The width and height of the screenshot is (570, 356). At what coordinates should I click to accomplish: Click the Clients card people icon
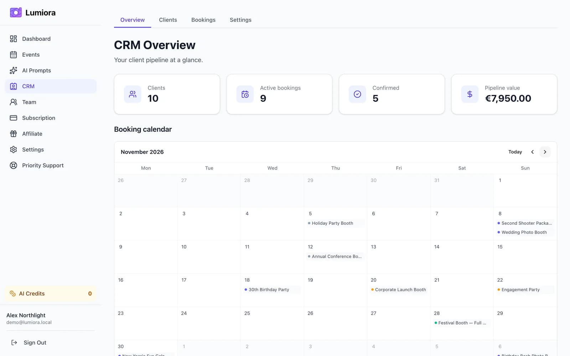[133, 94]
